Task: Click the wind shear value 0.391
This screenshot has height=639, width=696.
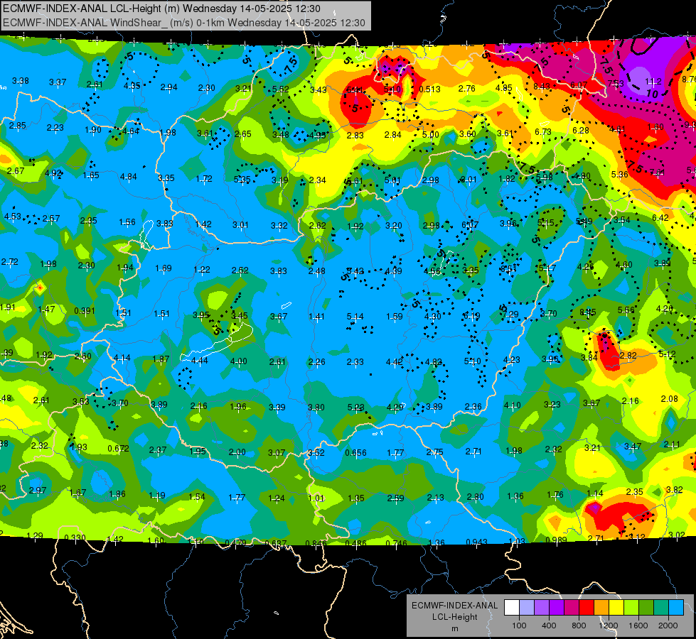Action: point(85,310)
